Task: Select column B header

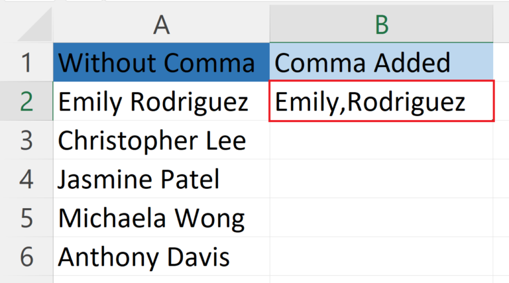Action: point(381,25)
